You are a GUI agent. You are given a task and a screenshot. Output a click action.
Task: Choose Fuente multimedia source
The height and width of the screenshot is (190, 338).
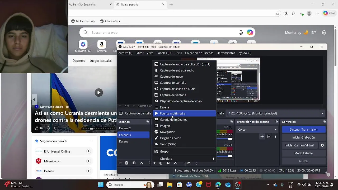[x=184, y=113]
